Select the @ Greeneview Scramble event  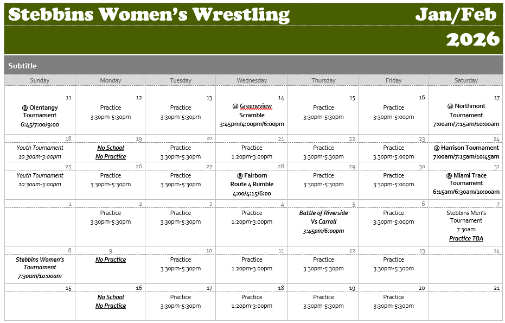[x=252, y=111]
